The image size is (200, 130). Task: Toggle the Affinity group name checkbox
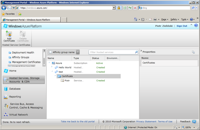[x=50, y=52]
